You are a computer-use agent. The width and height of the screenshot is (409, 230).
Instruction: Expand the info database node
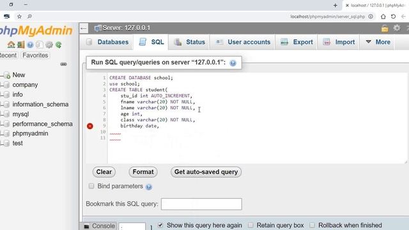pyautogui.click(x=2, y=95)
